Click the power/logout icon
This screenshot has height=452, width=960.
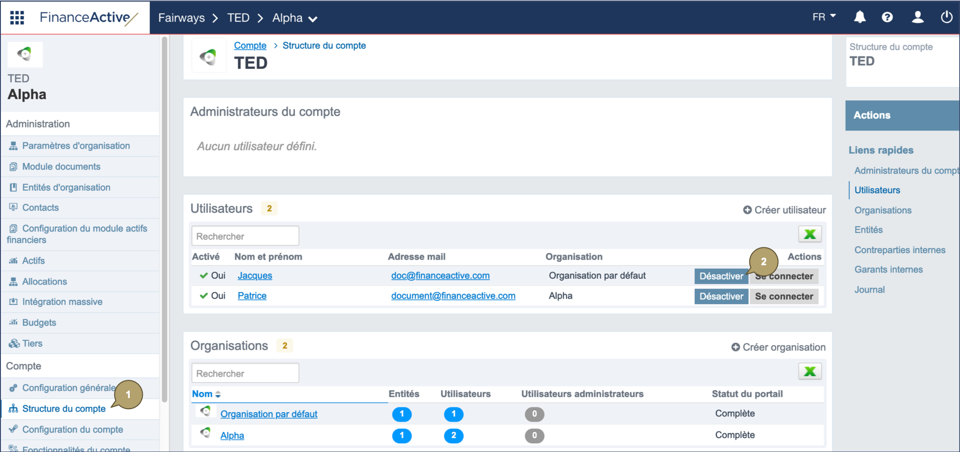(946, 17)
